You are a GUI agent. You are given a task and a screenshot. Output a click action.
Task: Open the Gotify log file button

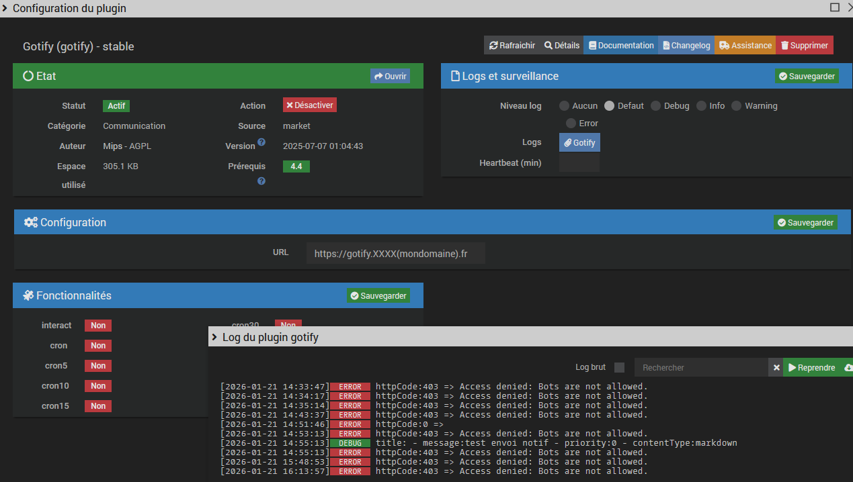[579, 142]
